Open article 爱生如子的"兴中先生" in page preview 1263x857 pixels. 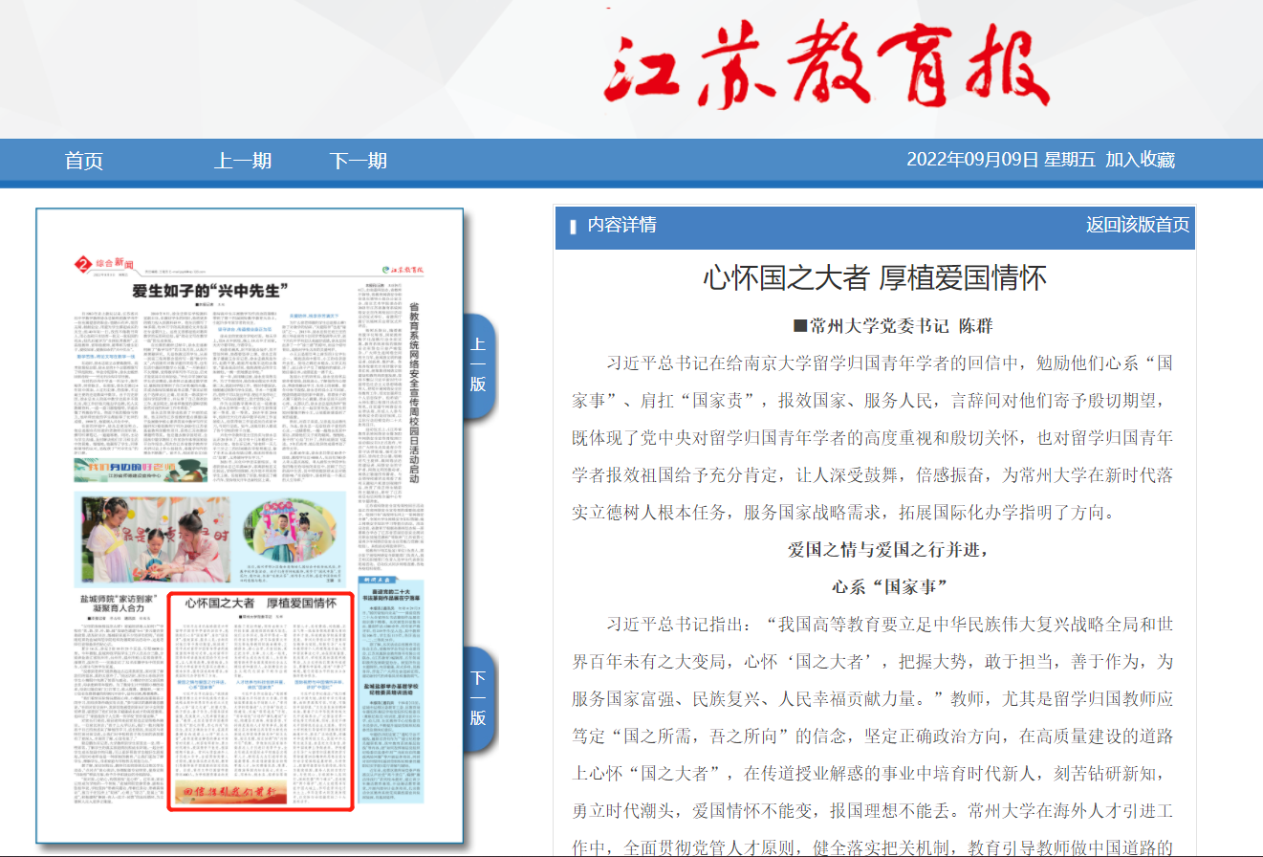(210, 291)
